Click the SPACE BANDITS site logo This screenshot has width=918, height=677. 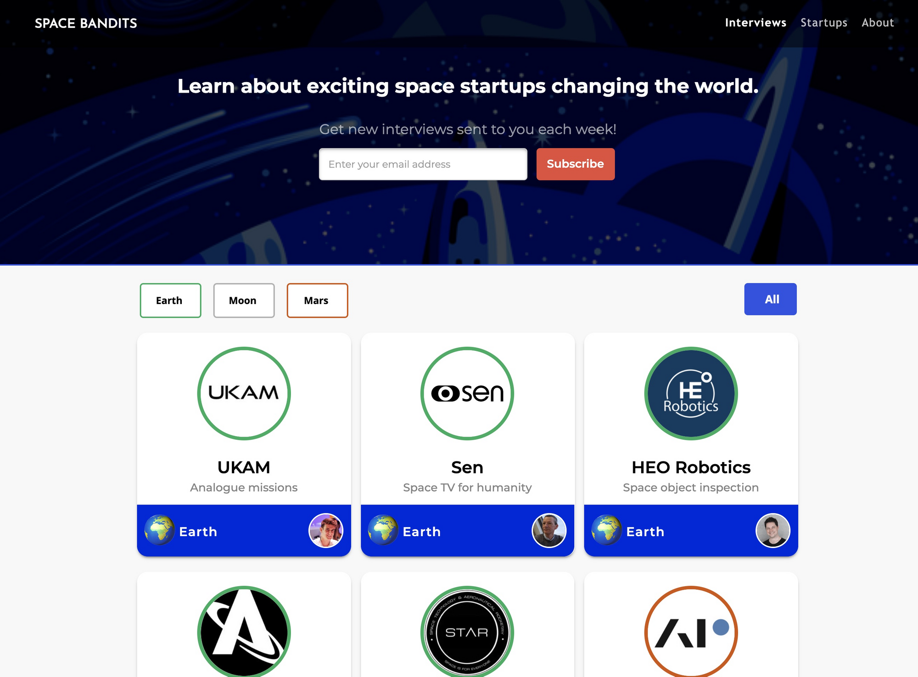[x=86, y=23]
